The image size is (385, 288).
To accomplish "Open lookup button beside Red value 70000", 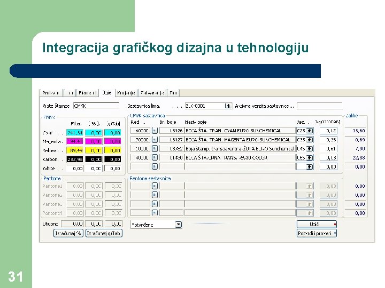I will tap(155, 140).
